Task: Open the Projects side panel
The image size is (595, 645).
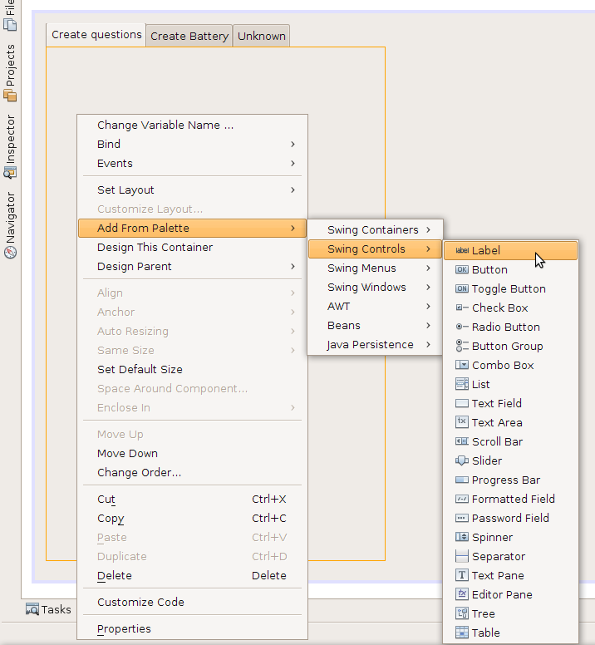Action: 10,73
